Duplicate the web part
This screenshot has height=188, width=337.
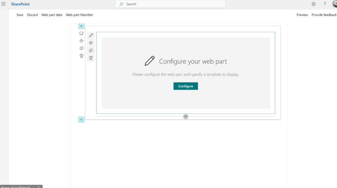click(x=91, y=51)
